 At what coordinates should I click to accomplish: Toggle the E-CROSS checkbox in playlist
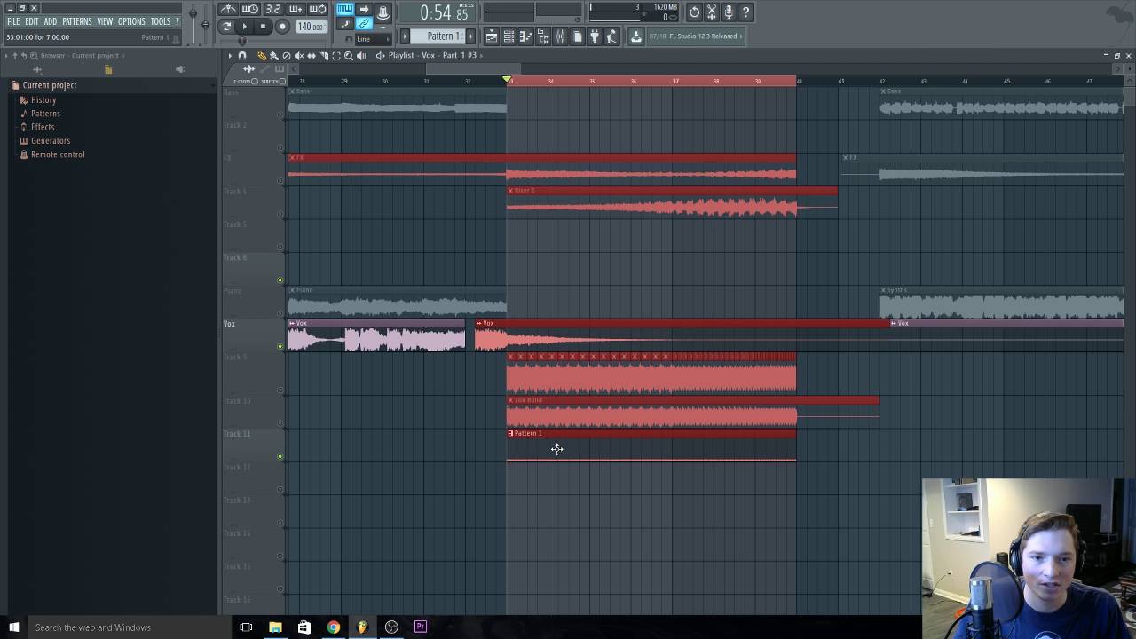point(255,82)
